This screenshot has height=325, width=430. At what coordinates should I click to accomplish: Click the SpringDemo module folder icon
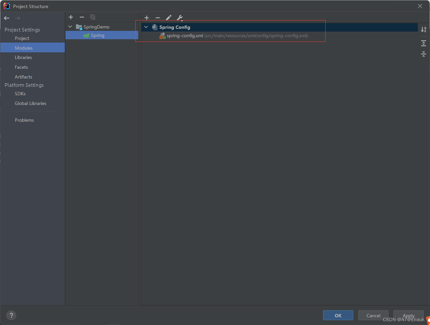click(79, 27)
